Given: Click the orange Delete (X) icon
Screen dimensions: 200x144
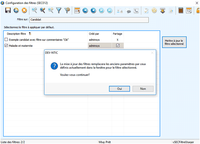Looking at the screenshot, I should 24,10.
